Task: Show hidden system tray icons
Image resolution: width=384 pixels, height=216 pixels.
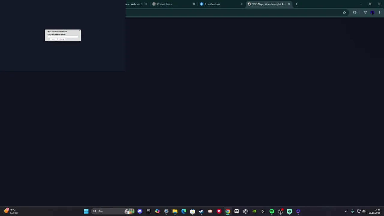Action: [346, 211]
